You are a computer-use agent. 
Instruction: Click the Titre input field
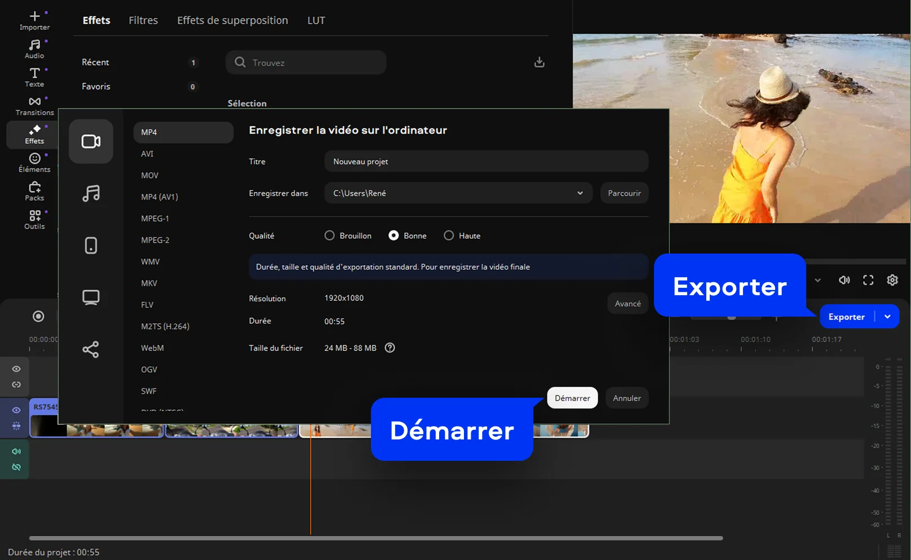486,162
